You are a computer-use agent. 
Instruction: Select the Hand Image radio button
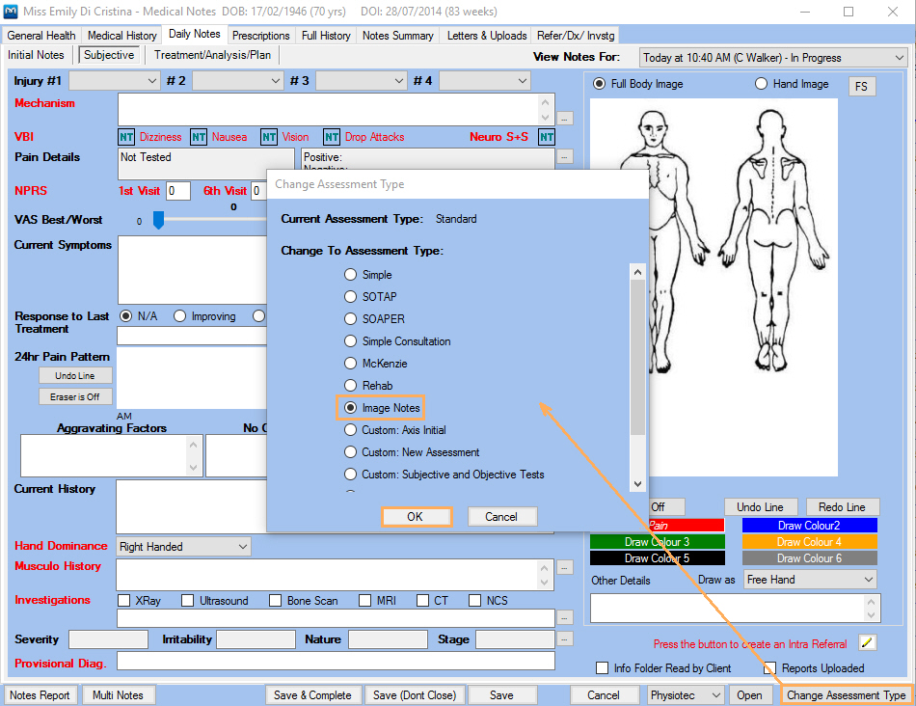point(761,84)
